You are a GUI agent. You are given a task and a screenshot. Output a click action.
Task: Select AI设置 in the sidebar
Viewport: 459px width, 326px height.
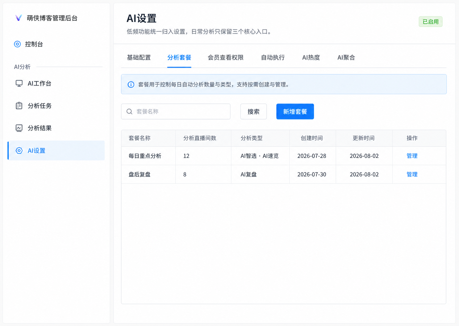pos(56,150)
